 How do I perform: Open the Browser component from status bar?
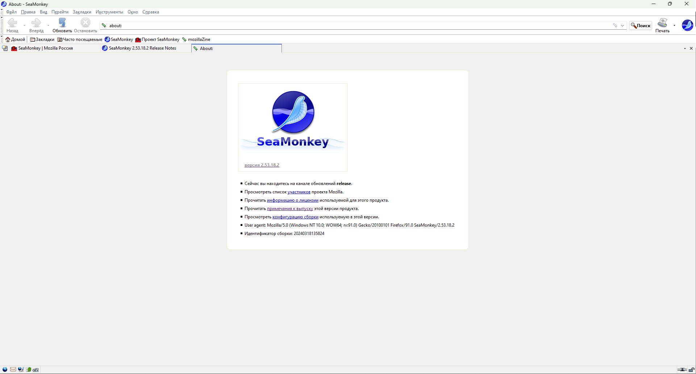point(5,370)
